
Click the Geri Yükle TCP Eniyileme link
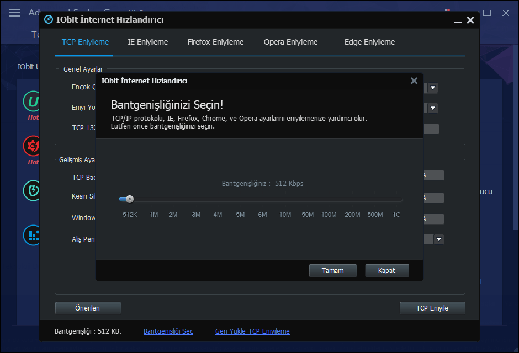(252, 331)
